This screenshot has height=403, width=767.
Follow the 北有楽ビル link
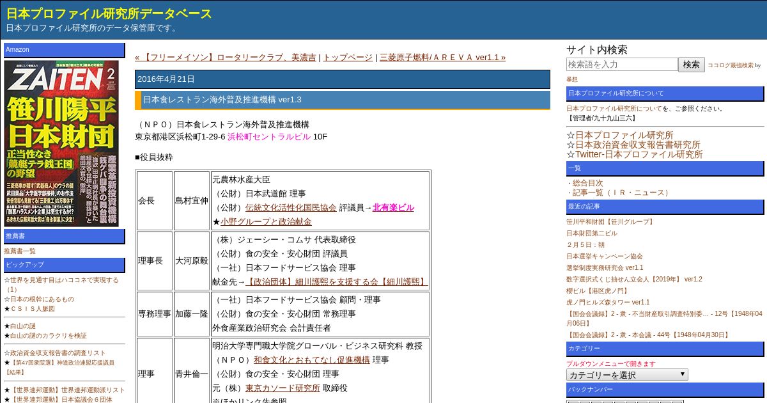393,207
